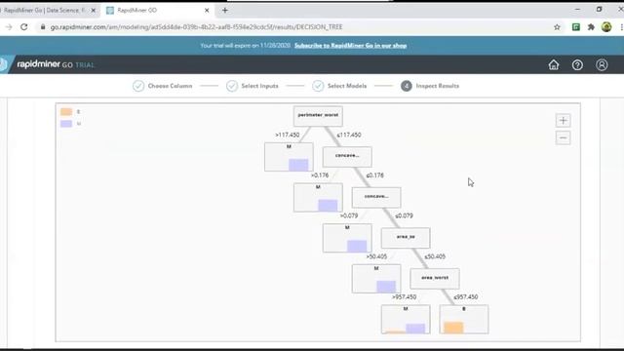Go forward with the browser arrow
Image resolution: width=624 pixels, height=351 pixels.
[x=9, y=27]
